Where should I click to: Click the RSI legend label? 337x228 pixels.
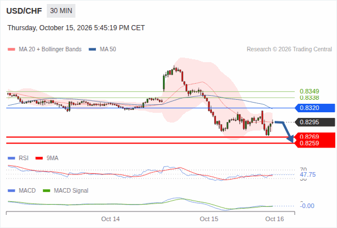pos(23,158)
